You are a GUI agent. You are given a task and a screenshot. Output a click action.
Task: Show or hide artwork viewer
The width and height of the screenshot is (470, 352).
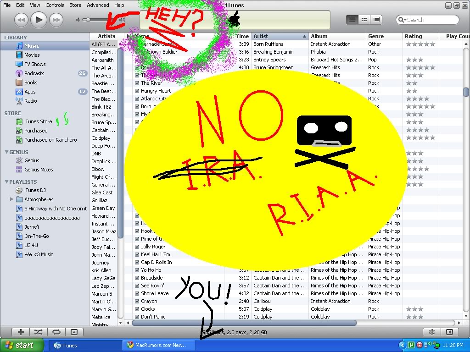tap(74, 332)
